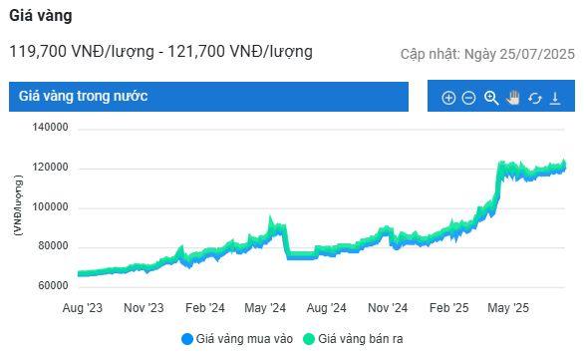Select the magnifier selection zoom tool
This screenshot has width=584, height=362.
tap(491, 98)
